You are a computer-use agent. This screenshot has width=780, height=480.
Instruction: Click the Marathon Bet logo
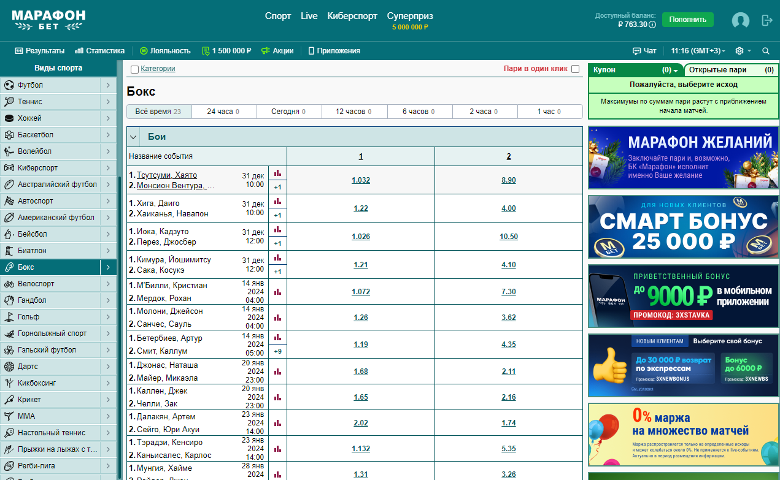(48, 20)
